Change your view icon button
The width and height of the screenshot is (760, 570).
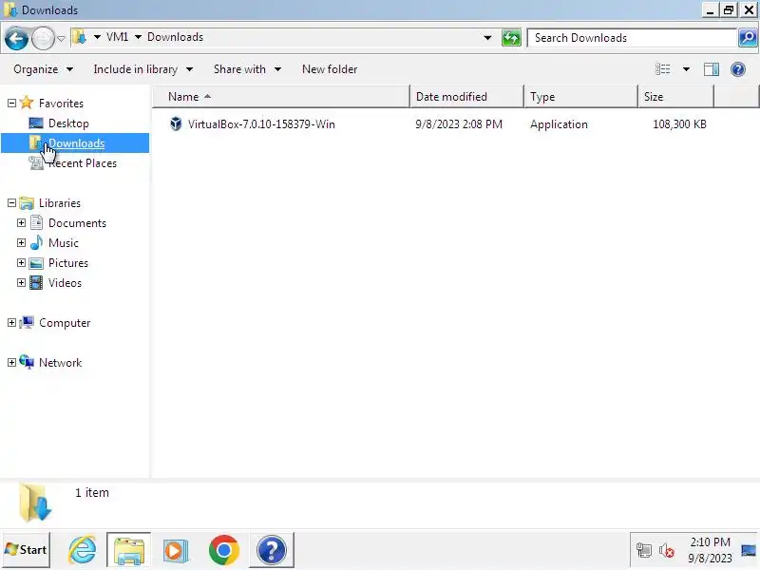coord(662,69)
